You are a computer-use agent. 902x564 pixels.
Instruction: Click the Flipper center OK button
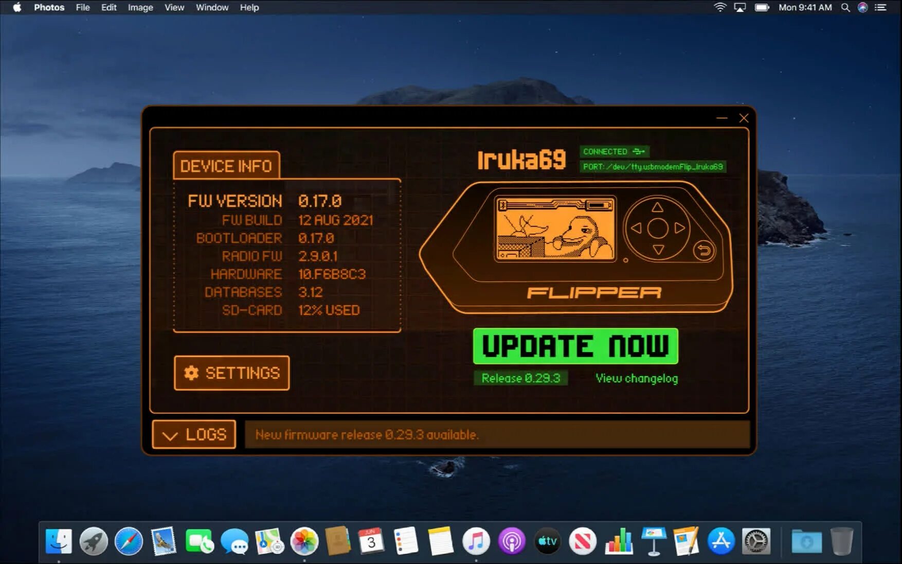click(658, 228)
